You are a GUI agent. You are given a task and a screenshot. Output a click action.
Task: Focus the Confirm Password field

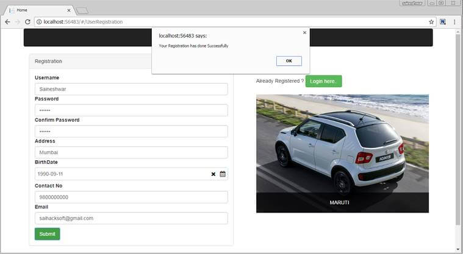click(131, 132)
